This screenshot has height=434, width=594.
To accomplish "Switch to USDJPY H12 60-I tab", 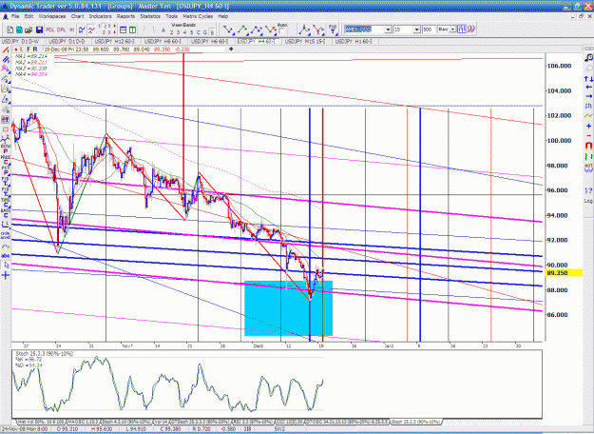I will [114, 41].
